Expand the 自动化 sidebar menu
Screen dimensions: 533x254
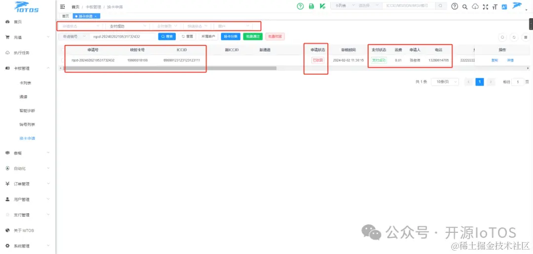(x=28, y=168)
